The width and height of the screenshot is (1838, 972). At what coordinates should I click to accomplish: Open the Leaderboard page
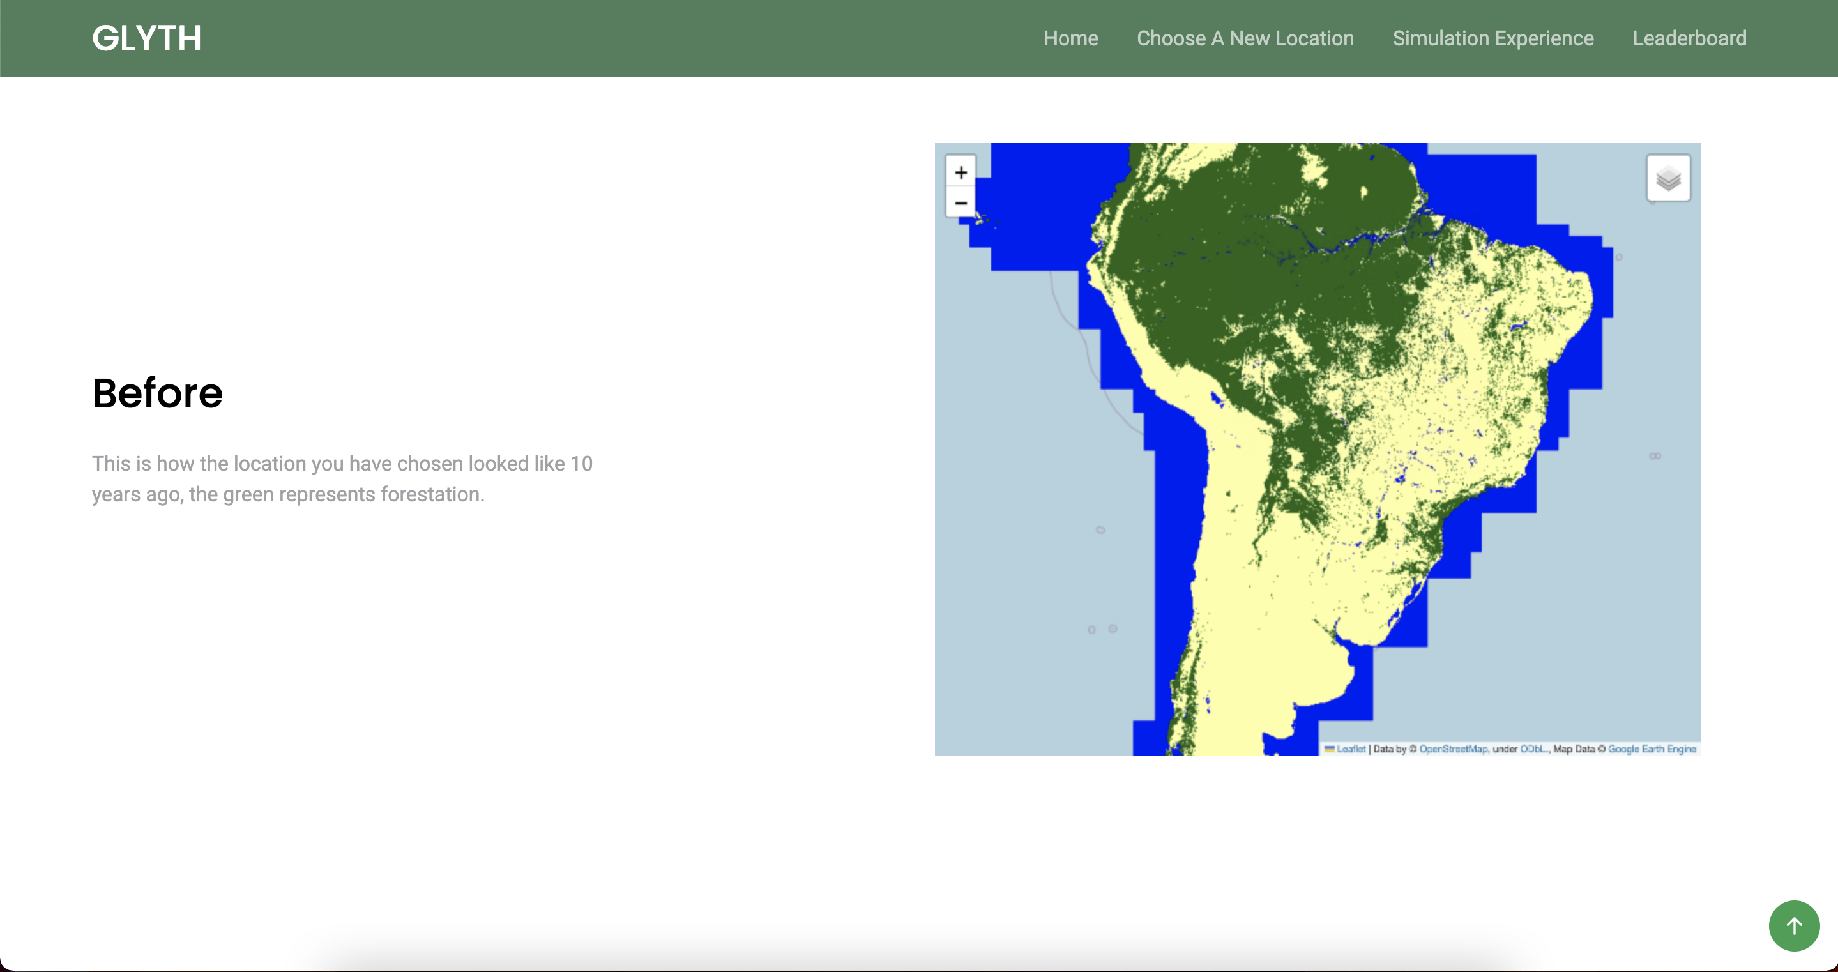[1689, 38]
